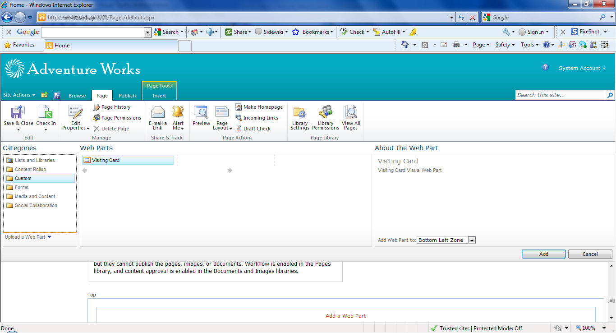
Task: Click the Save & Close ribbon icon
Action: tap(18, 113)
